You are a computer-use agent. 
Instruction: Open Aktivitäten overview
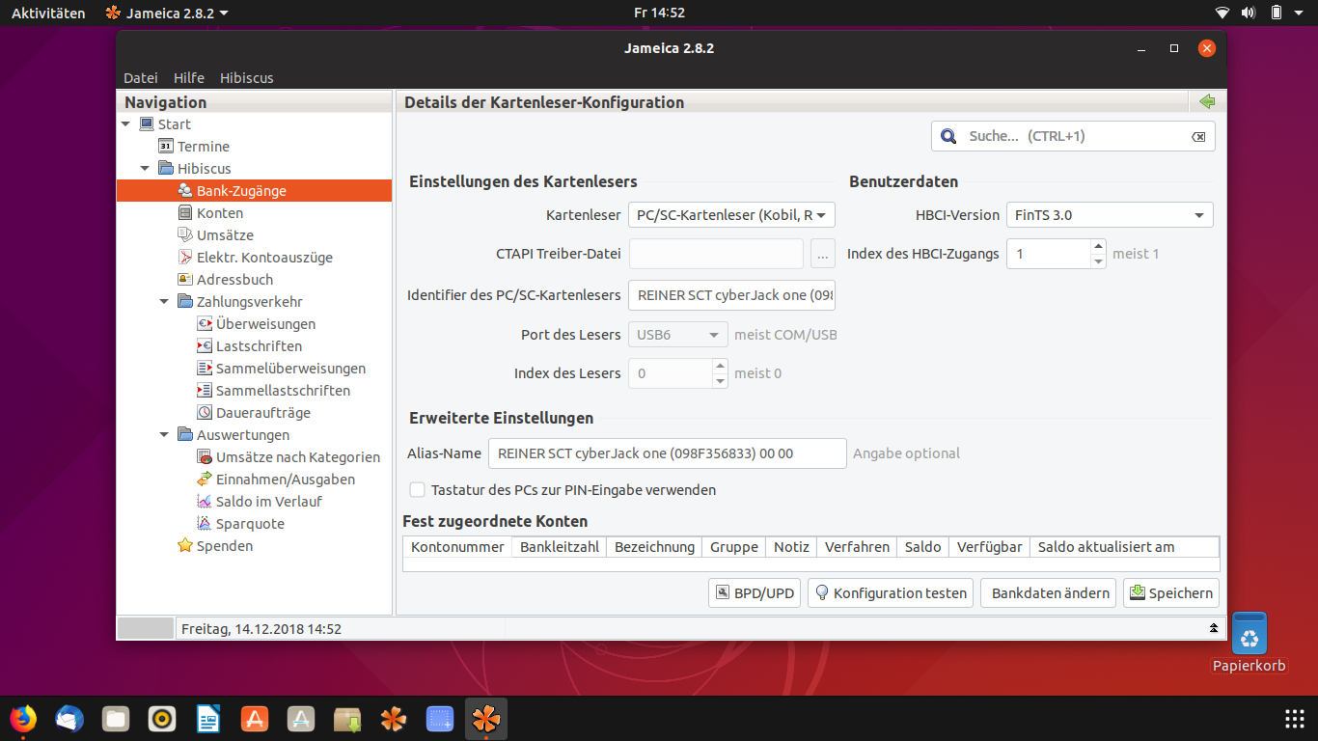coord(48,14)
